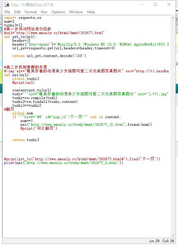Click the 'url_get=requests.get' line

point(64,48)
